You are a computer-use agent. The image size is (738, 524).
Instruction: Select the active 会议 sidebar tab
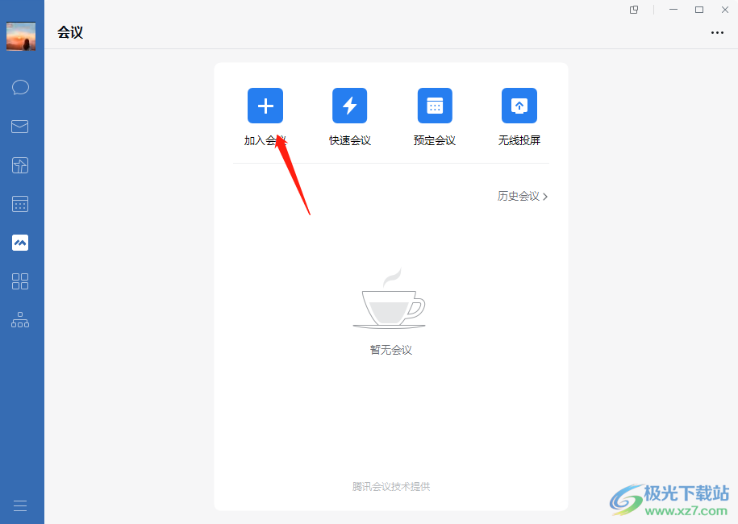click(20, 242)
